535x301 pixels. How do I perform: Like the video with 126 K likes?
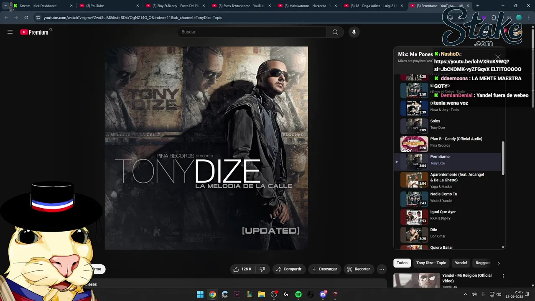click(242, 269)
